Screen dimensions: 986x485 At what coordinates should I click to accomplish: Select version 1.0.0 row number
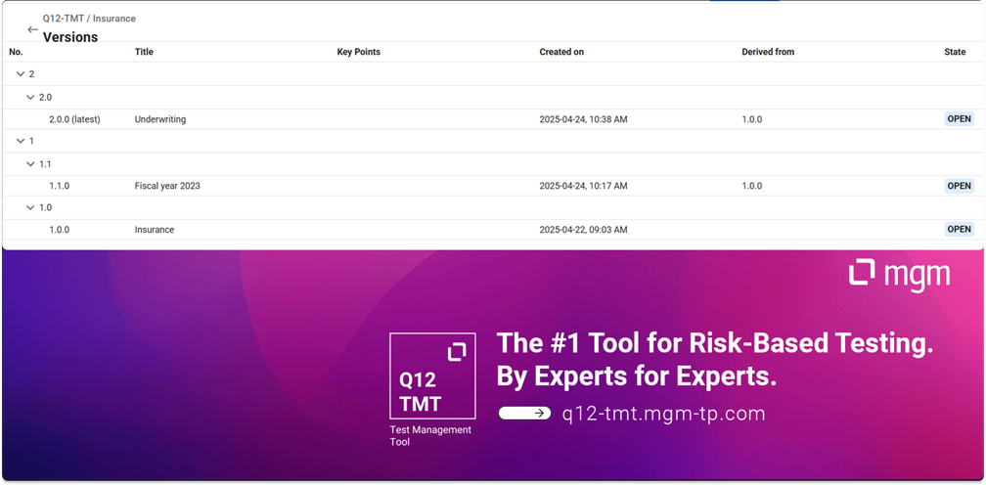59,230
